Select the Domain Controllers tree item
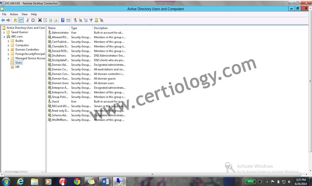Screen dimensions: 312x186 [27, 50]
